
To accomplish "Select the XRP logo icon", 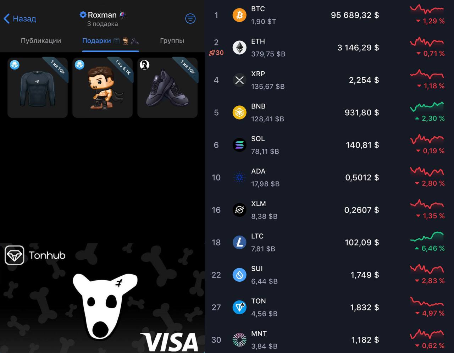I will [x=239, y=80].
